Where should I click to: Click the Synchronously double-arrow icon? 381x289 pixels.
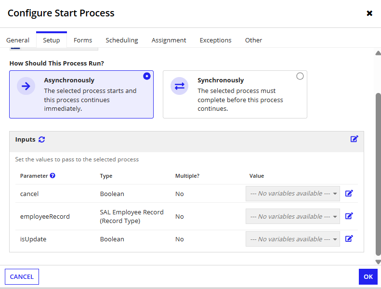(180, 86)
